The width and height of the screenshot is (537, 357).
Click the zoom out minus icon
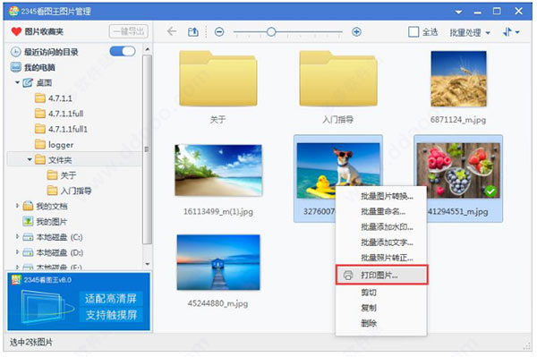tap(219, 32)
